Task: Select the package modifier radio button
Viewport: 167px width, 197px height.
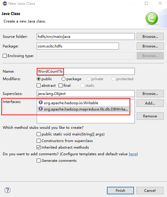Action: point(63,79)
